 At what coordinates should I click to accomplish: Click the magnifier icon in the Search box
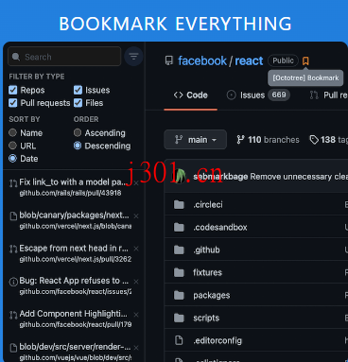coord(16,57)
